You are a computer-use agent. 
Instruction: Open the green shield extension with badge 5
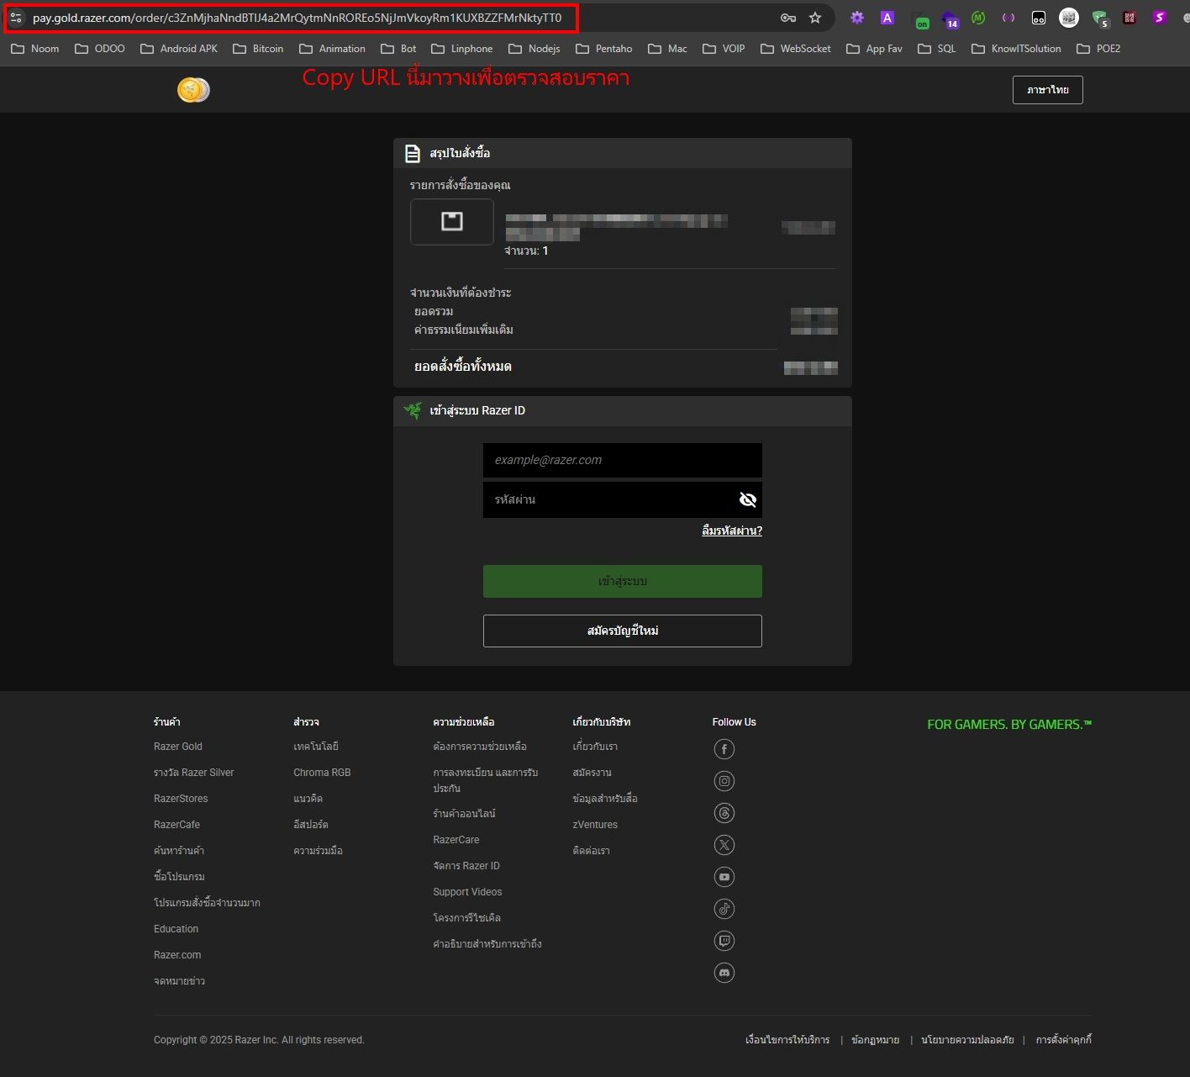1099,18
